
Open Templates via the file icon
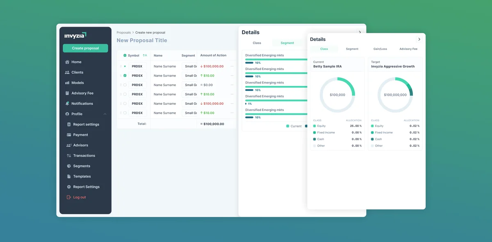coord(69,176)
